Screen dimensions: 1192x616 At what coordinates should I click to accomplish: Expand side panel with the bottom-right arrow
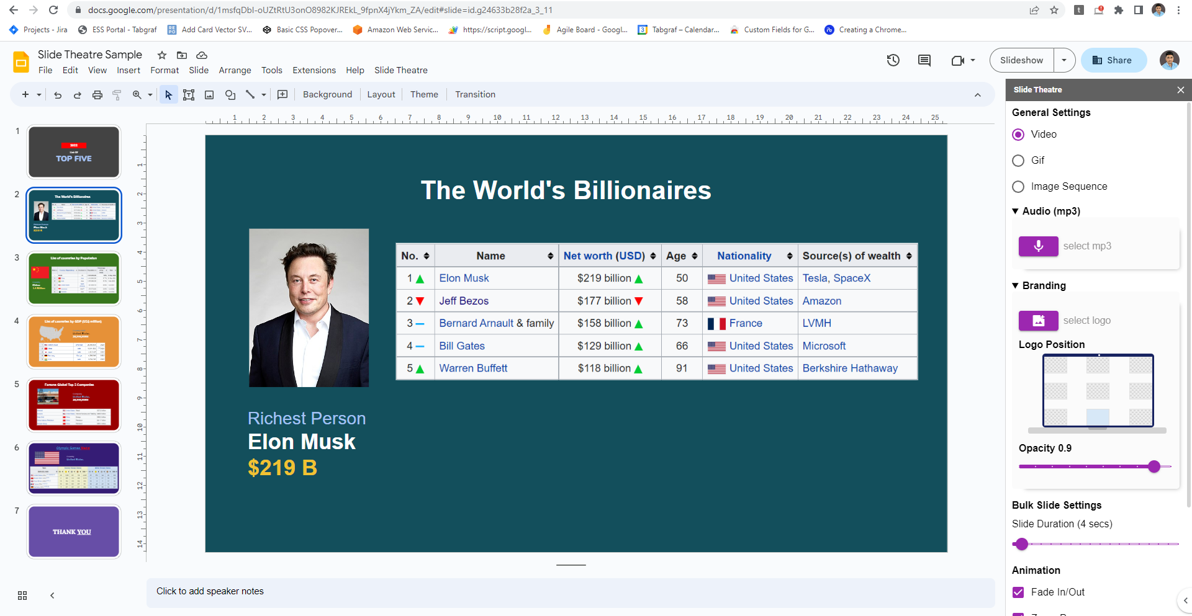[1185, 600]
